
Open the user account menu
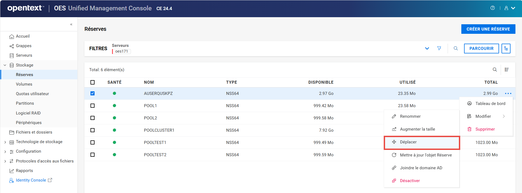click(509, 8)
